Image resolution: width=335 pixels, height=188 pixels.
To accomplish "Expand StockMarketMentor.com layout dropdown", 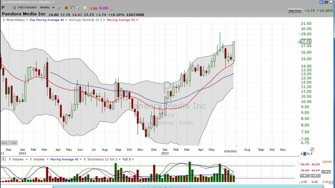I will [x=53, y=2].
